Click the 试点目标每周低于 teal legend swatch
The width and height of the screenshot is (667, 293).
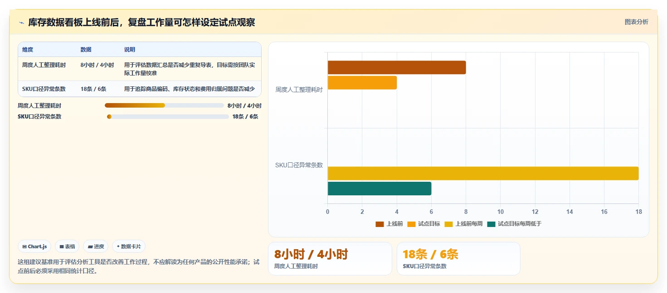491,224
